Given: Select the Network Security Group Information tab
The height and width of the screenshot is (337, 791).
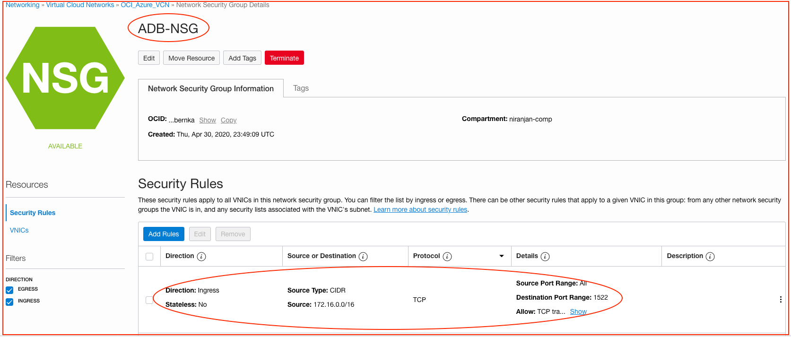Looking at the screenshot, I should [x=211, y=88].
